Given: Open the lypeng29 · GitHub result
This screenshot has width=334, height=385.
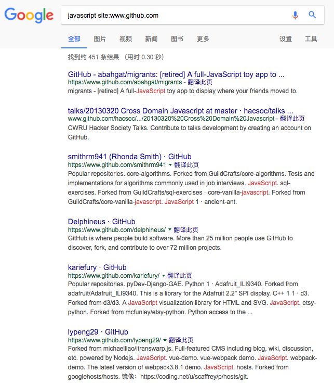Looking at the screenshot, I should [98, 332].
